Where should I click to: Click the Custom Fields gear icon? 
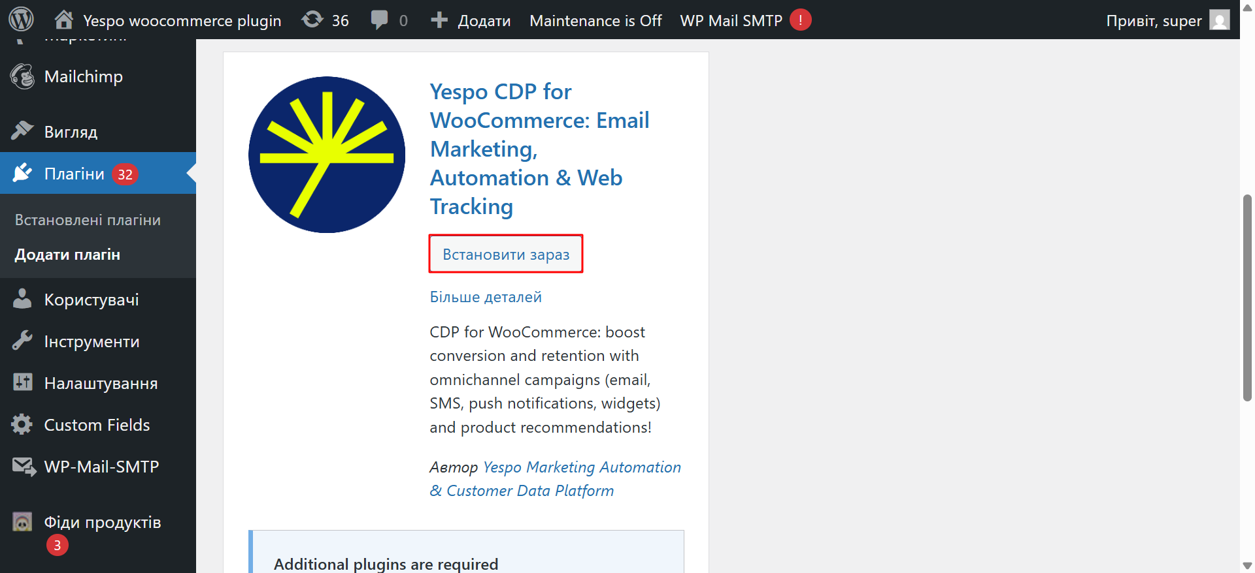(x=22, y=424)
